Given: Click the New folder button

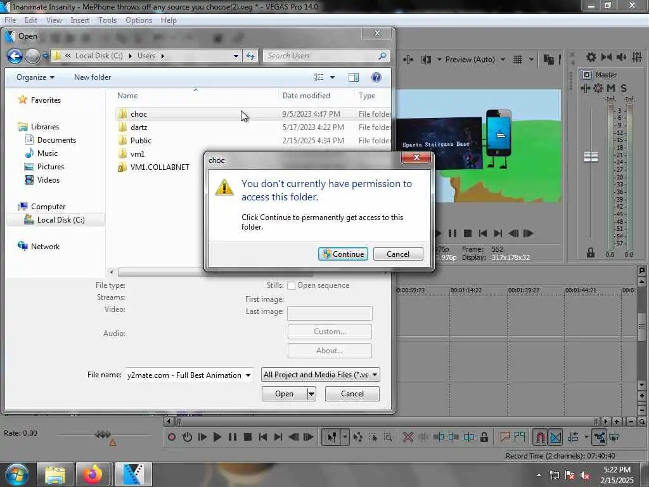Looking at the screenshot, I should click(x=93, y=77).
